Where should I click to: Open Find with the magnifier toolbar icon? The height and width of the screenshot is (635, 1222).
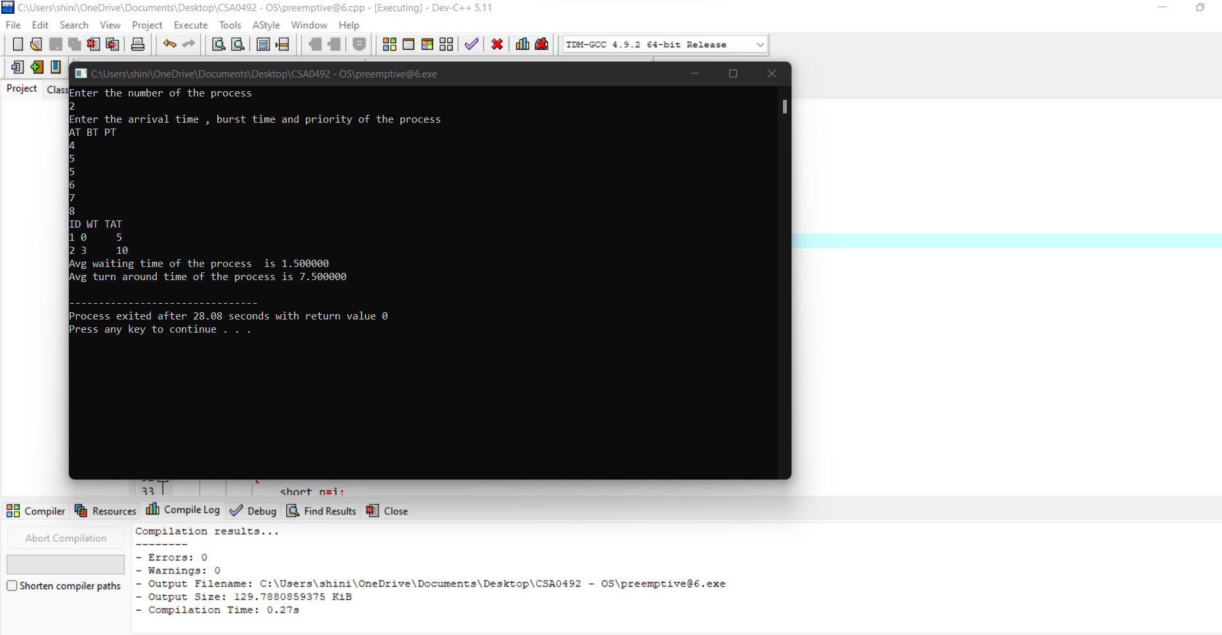[219, 44]
